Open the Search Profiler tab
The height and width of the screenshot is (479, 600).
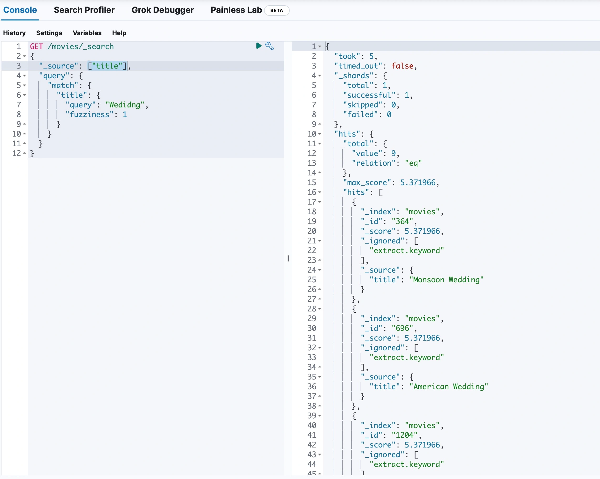point(84,10)
